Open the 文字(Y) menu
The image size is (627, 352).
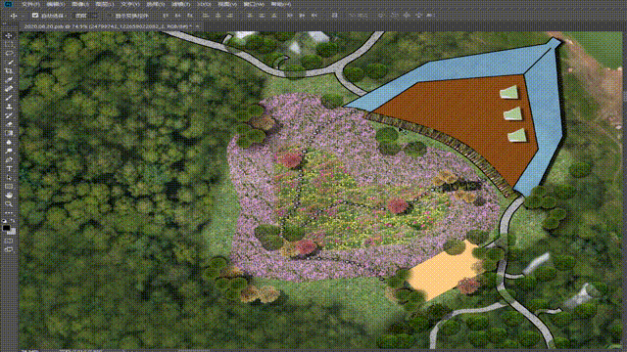[130, 4]
